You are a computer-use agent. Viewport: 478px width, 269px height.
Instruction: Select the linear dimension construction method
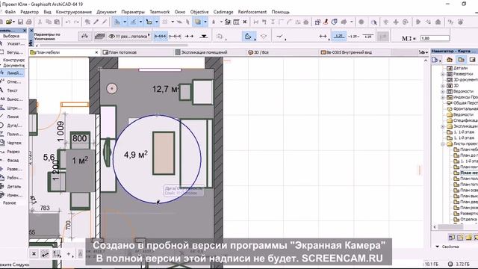(160, 37)
